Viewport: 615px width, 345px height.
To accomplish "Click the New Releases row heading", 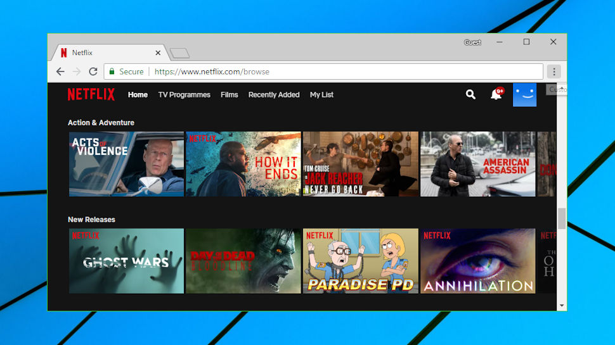I will pyautogui.click(x=91, y=220).
